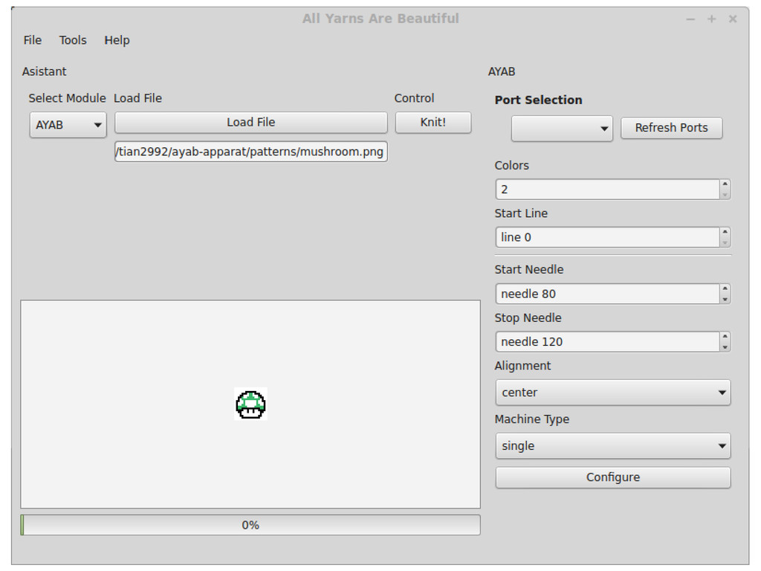Open the Machine Type single dropdown

tap(613, 446)
